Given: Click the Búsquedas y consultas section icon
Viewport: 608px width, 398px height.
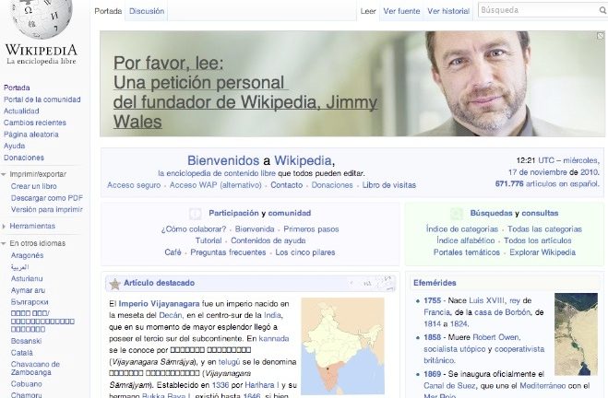Looking at the screenshot, I should point(457,214).
